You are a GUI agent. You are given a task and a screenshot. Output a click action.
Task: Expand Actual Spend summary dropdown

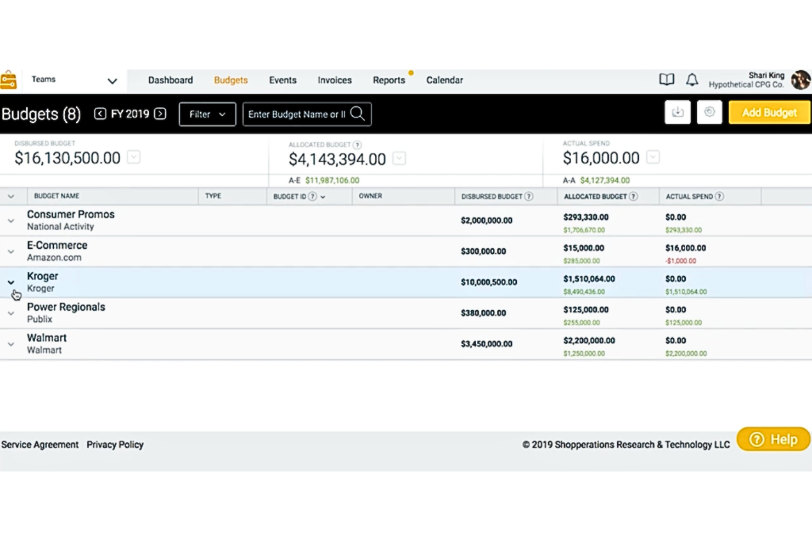[652, 157]
